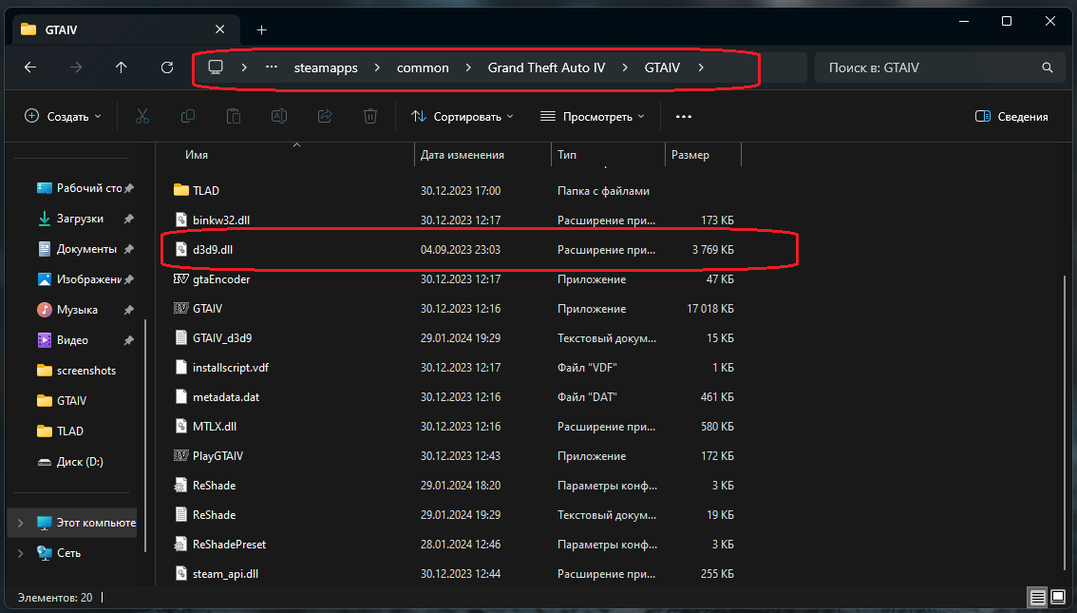Click the PC icon in address bar

(x=216, y=67)
